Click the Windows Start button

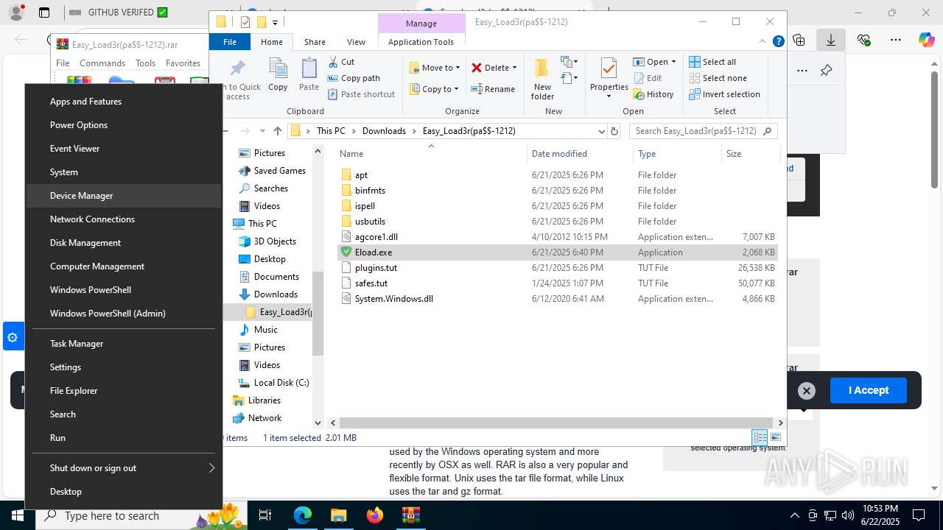[x=18, y=515]
